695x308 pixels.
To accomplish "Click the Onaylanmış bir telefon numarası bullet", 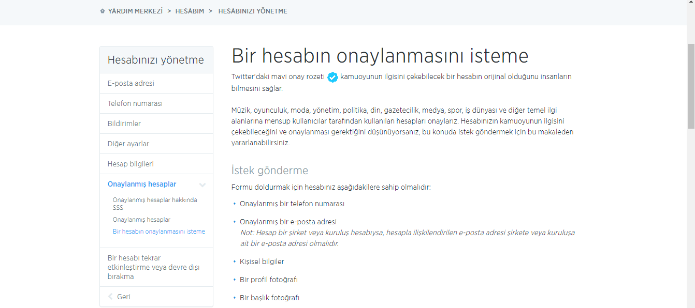I will pos(292,204).
